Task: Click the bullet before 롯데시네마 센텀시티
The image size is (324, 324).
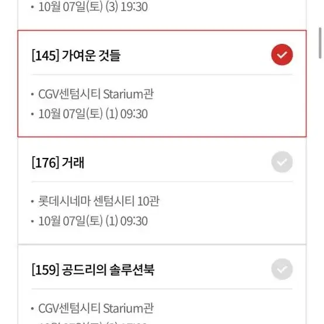Action: point(32,201)
